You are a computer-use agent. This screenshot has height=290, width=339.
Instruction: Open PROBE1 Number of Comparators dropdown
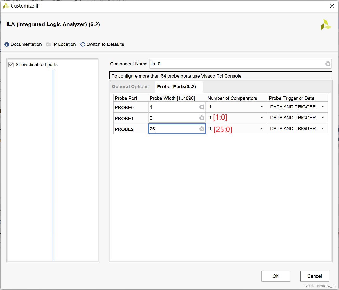tap(262, 118)
